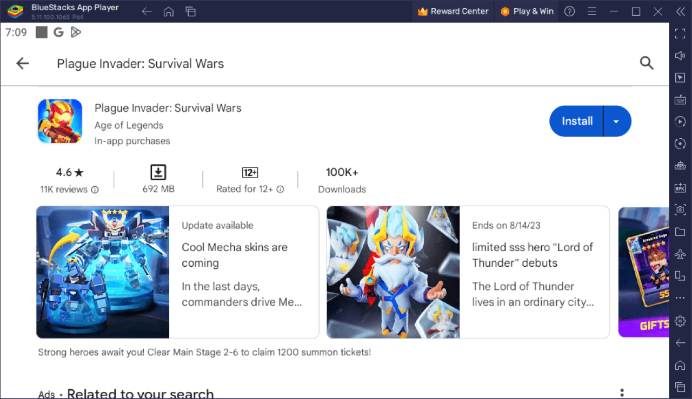Open Rated for 12+ info icon

pyautogui.click(x=280, y=190)
